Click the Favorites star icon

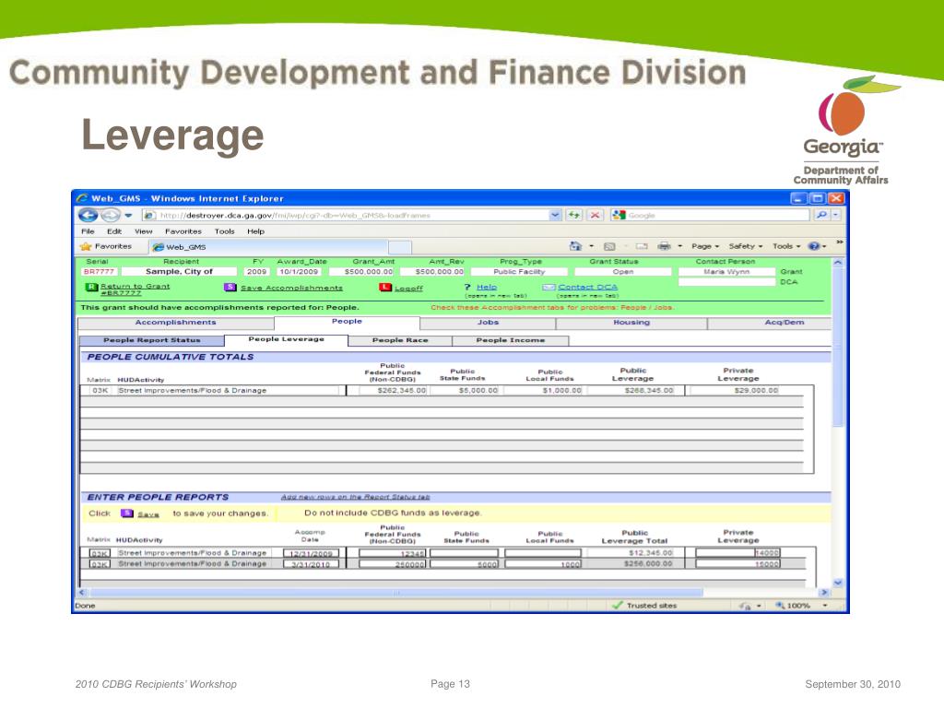pyautogui.click(x=86, y=246)
